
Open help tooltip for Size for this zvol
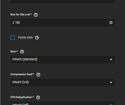36,15
